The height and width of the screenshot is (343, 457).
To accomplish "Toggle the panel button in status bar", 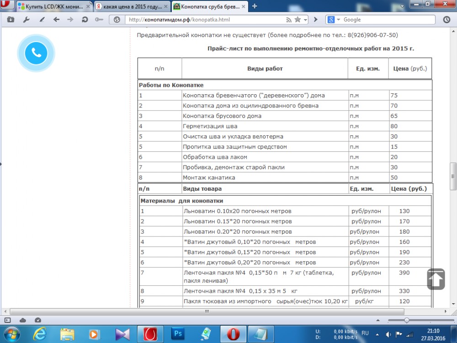I will tap(8, 320).
